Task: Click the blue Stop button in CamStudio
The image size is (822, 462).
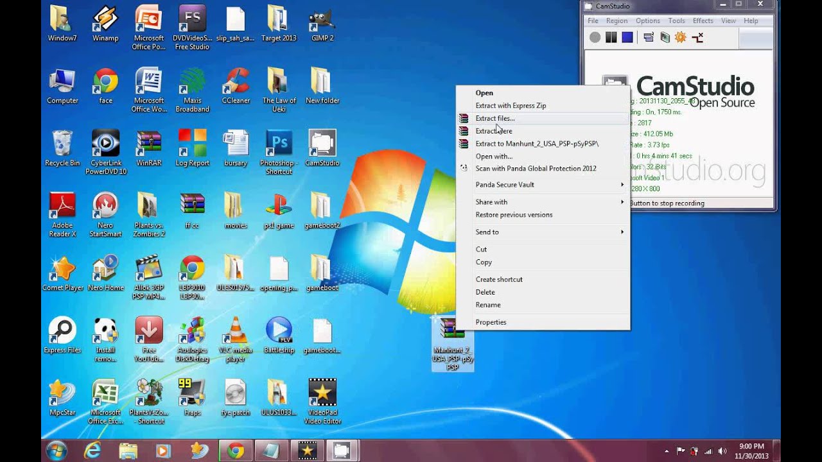Action: 627,38
